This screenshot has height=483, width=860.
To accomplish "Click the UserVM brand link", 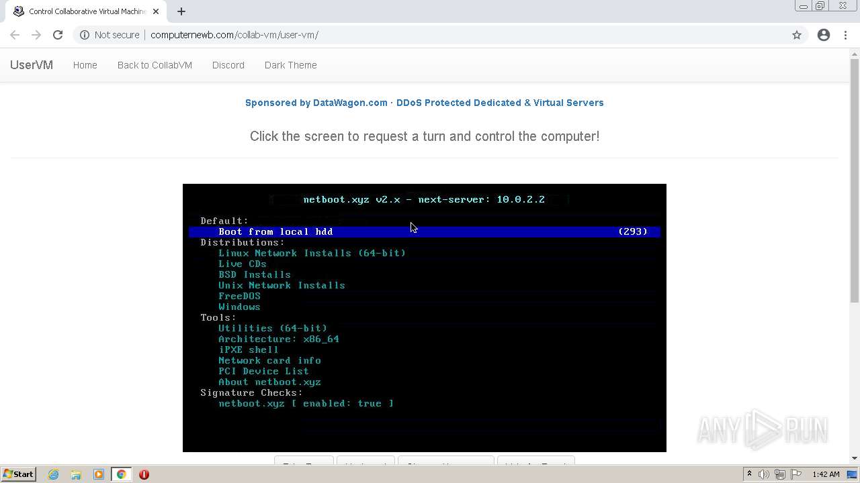I will pyautogui.click(x=32, y=65).
